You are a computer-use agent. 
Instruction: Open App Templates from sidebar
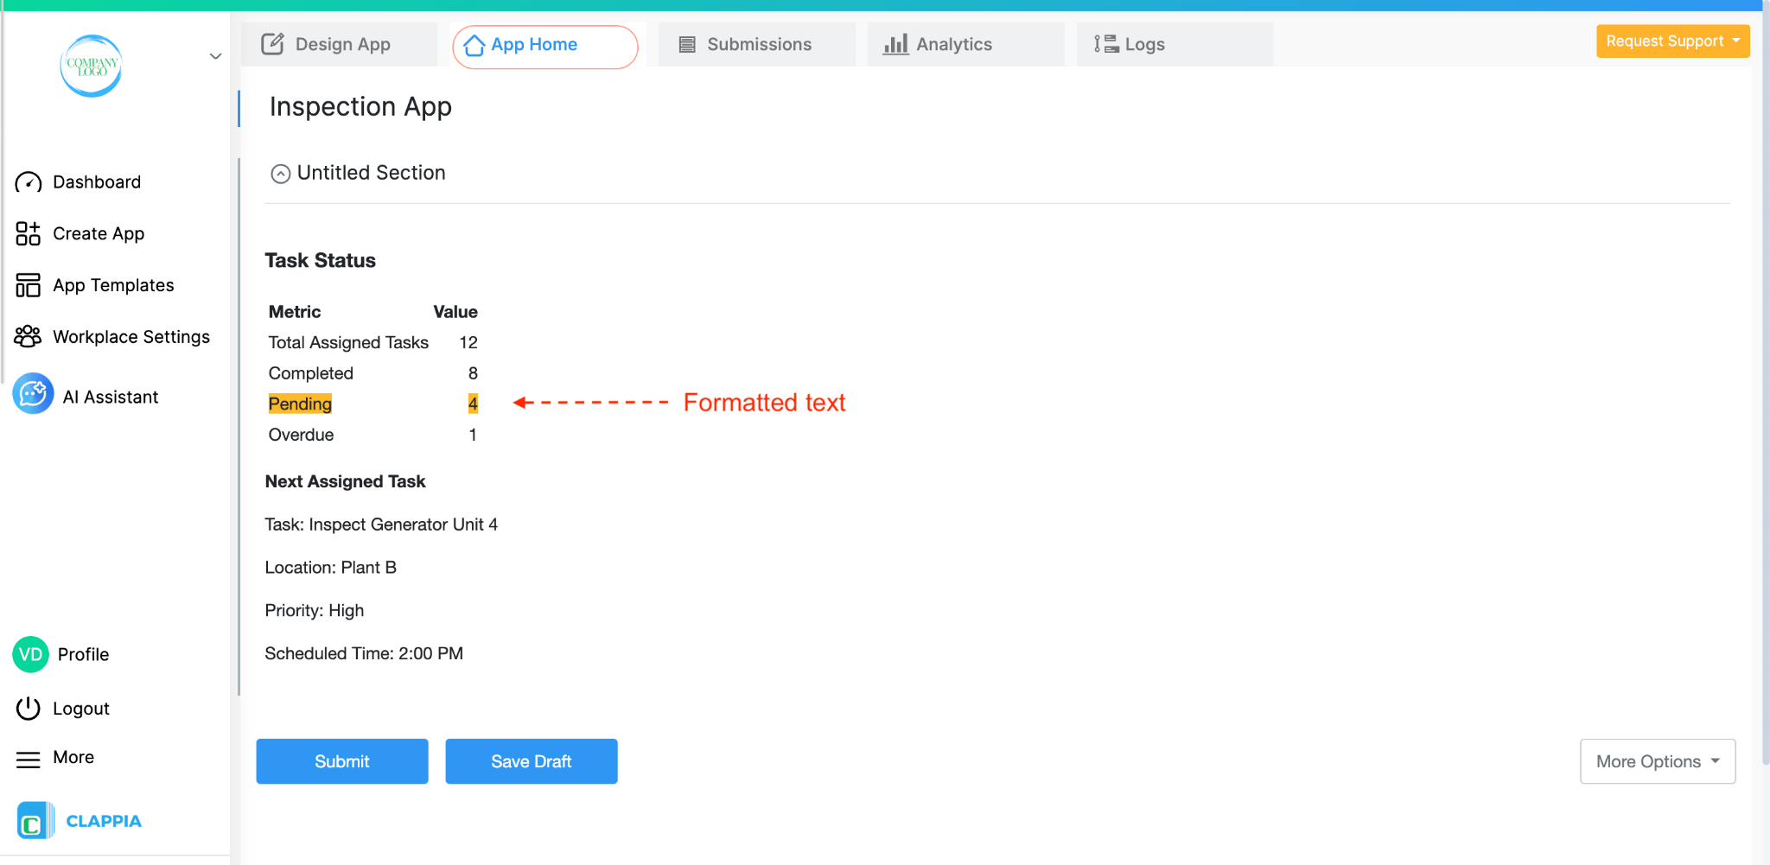(x=113, y=285)
